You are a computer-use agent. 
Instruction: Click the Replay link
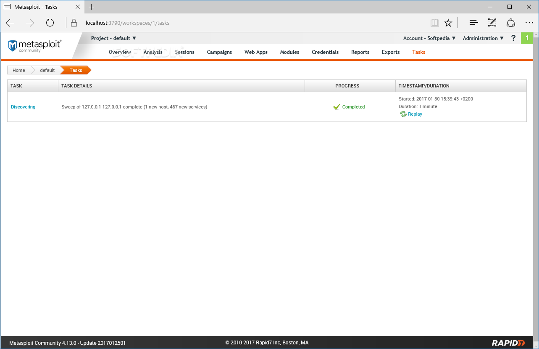click(x=415, y=114)
